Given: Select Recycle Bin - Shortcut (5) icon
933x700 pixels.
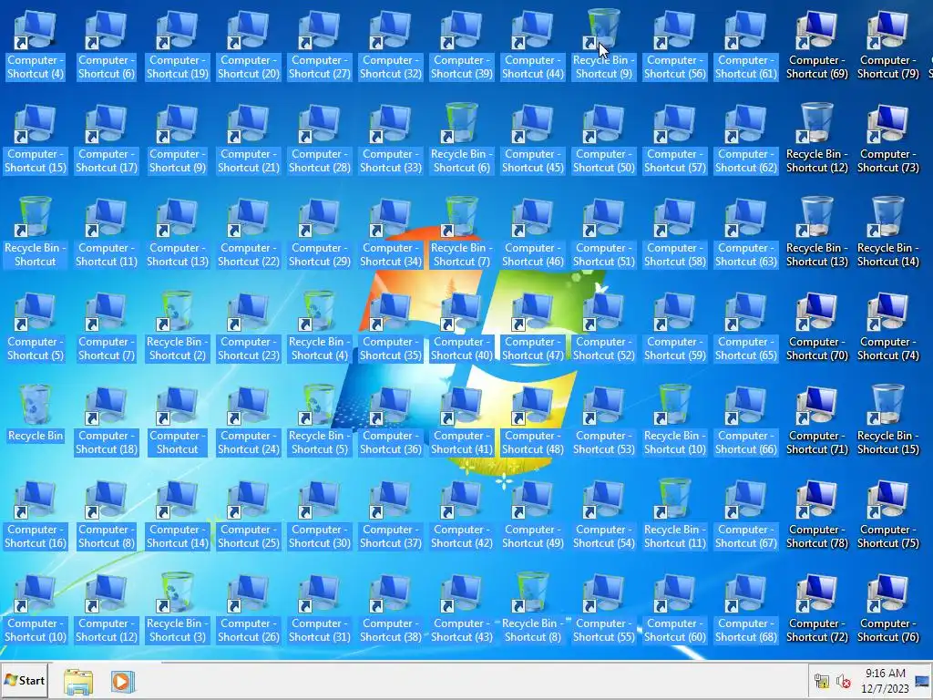Looking at the screenshot, I should [320, 421].
